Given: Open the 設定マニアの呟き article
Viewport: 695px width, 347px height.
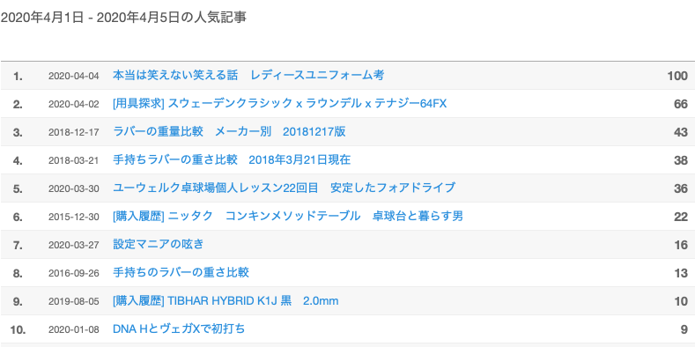Looking at the screenshot, I should (x=159, y=244).
